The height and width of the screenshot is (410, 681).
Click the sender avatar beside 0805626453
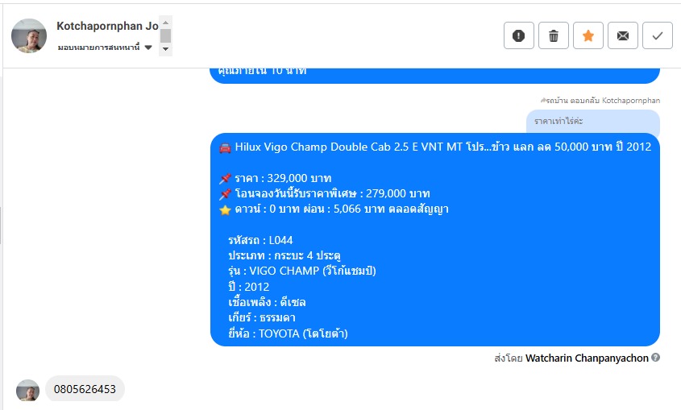27,390
